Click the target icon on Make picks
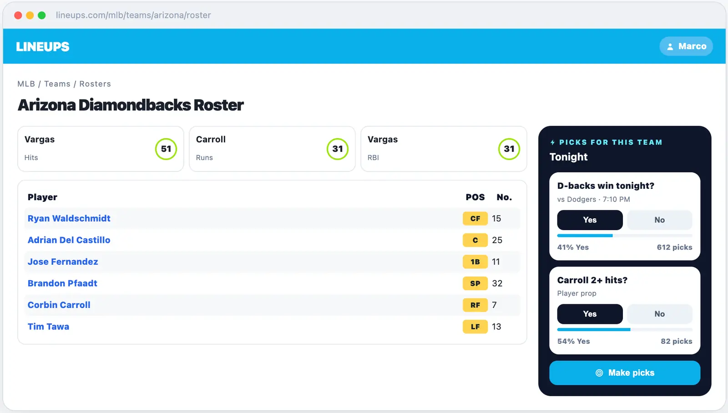This screenshot has height=413, width=728. pyautogui.click(x=599, y=373)
